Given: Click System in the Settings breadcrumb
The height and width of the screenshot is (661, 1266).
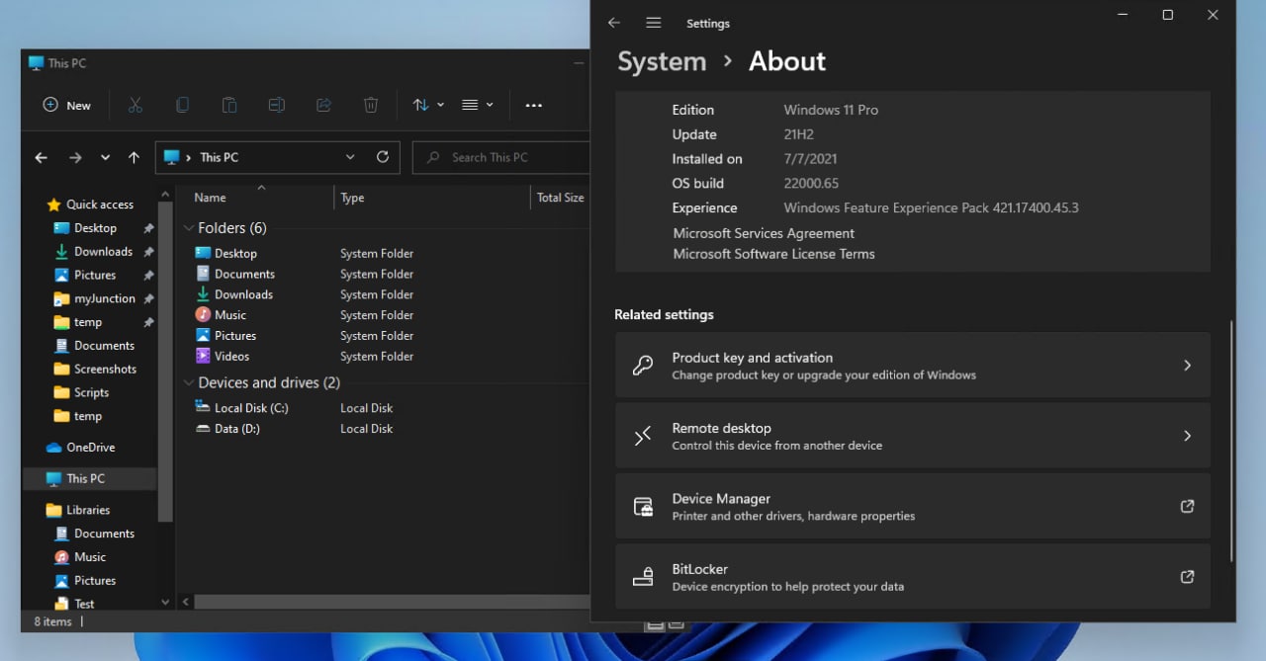Looking at the screenshot, I should pyautogui.click(x=662, y=61).
